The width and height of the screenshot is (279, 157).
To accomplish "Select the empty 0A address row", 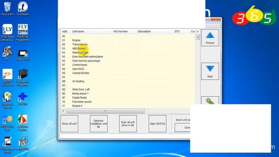I will coord(128,77).
